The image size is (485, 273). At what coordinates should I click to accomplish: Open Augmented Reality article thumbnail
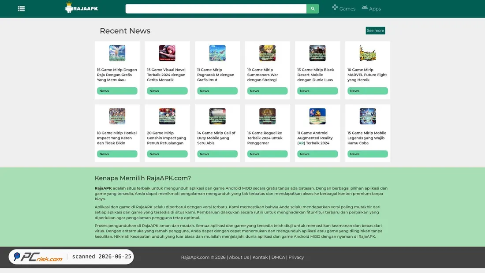click(317, 116)
